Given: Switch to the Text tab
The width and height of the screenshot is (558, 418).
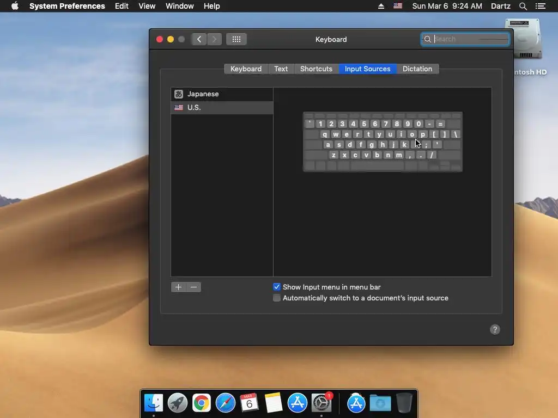Looking at the screenshot, I should [281, 69].
